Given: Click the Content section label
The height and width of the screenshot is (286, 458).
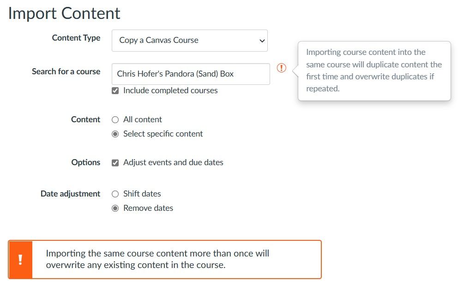Looking at the screenshot, I should tap(85, 119).
